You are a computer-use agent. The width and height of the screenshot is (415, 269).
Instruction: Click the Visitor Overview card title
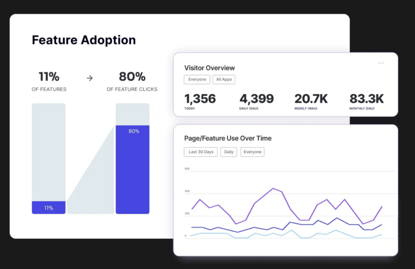point(209,68)
